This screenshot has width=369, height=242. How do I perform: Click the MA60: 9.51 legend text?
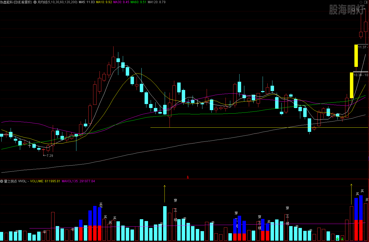tap(138, 2)
